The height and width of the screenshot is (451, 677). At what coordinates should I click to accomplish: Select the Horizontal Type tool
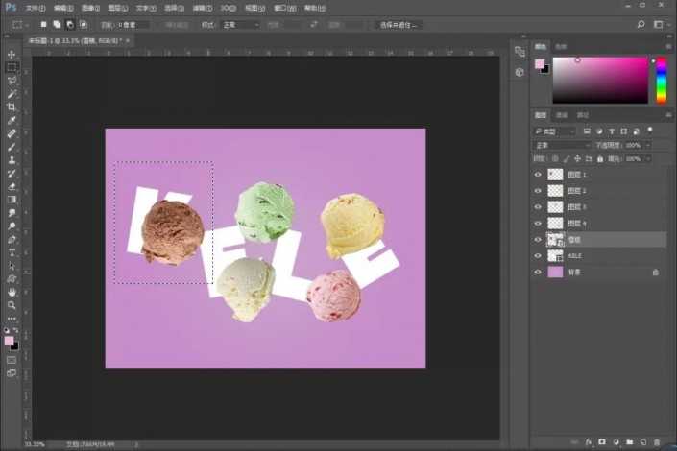click(x=12, y=252)
